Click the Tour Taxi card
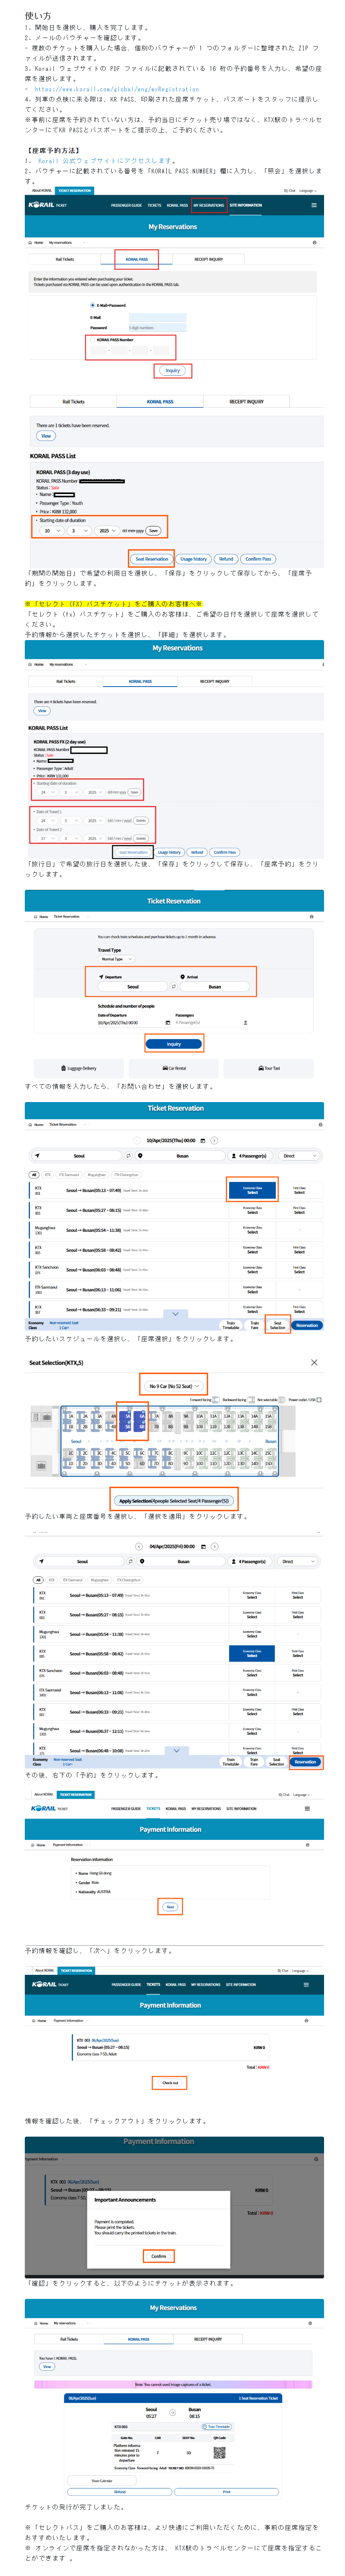This screenshot has height=2576, width=345. coord(269,1068)
